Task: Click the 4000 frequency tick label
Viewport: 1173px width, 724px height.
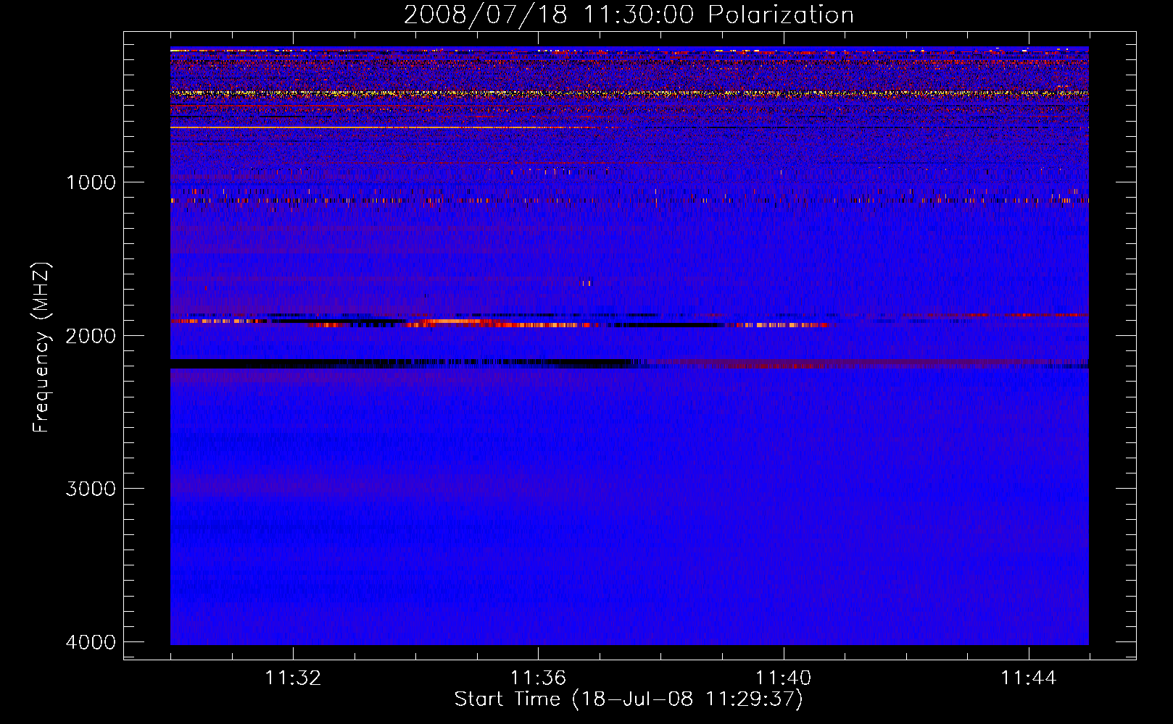Action: click(x=91, y=642)
